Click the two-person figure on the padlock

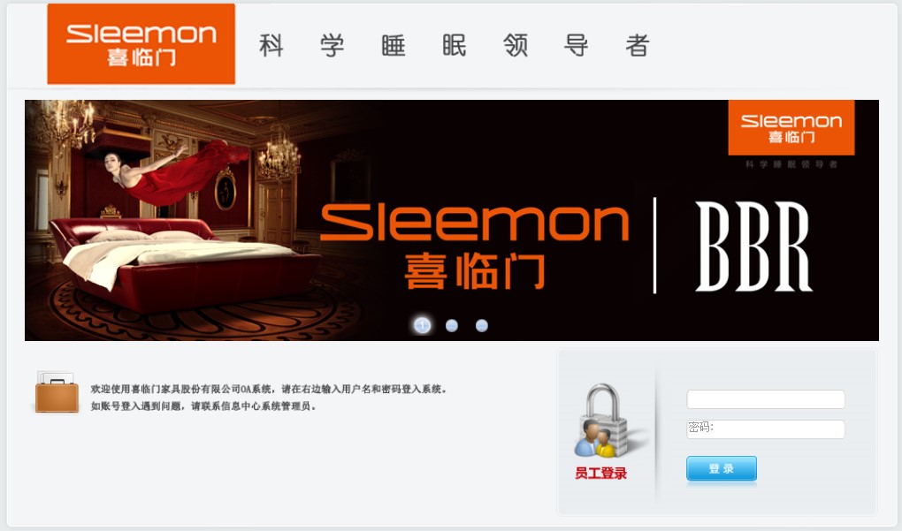click(x=593, y=439)
